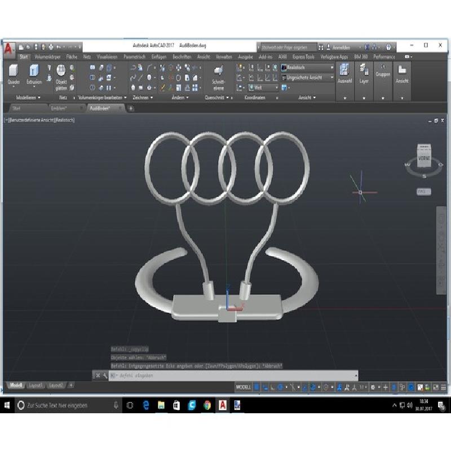
Task: Open the Ungesicherte Ansicht view dropdown
Action: tap(307, 78)
